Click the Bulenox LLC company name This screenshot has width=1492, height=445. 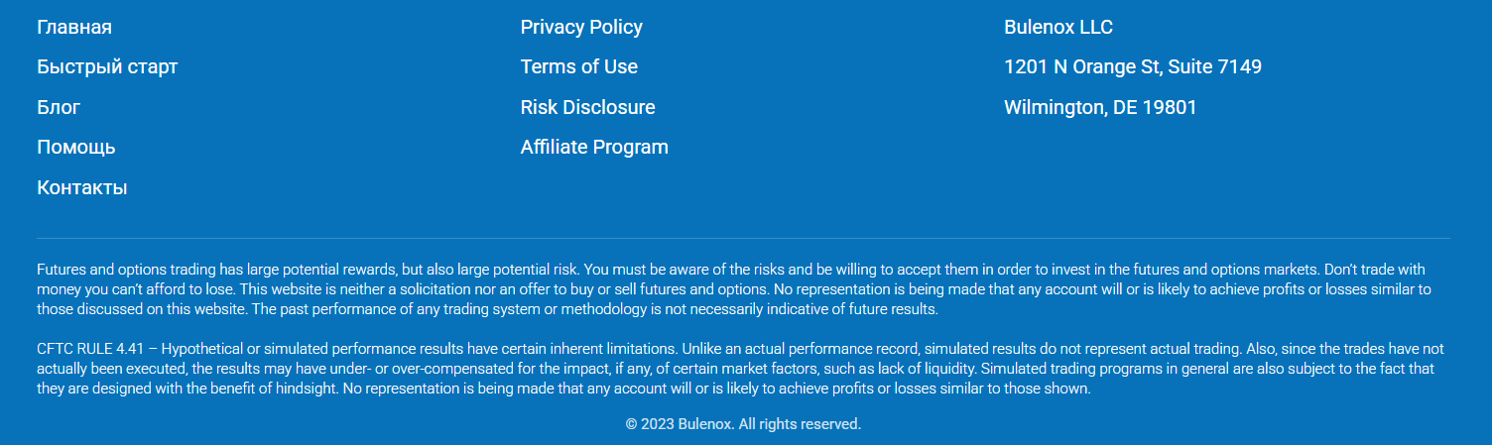(x=1058, y=27)
